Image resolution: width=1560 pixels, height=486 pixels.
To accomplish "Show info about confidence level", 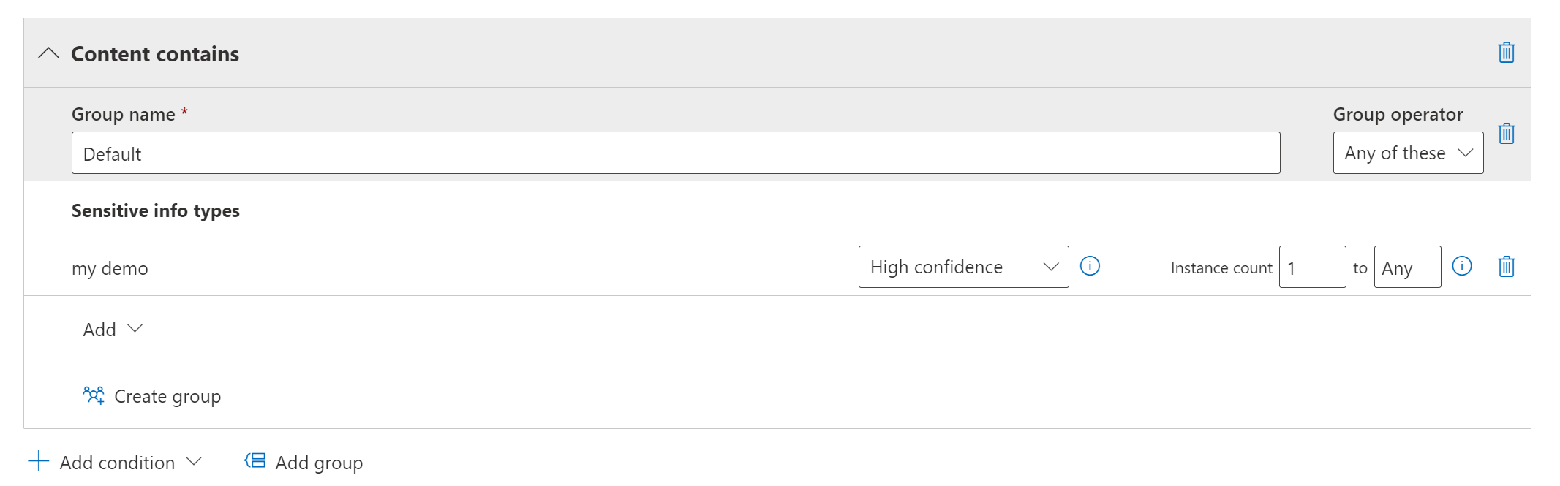I will pos(1090,266).
